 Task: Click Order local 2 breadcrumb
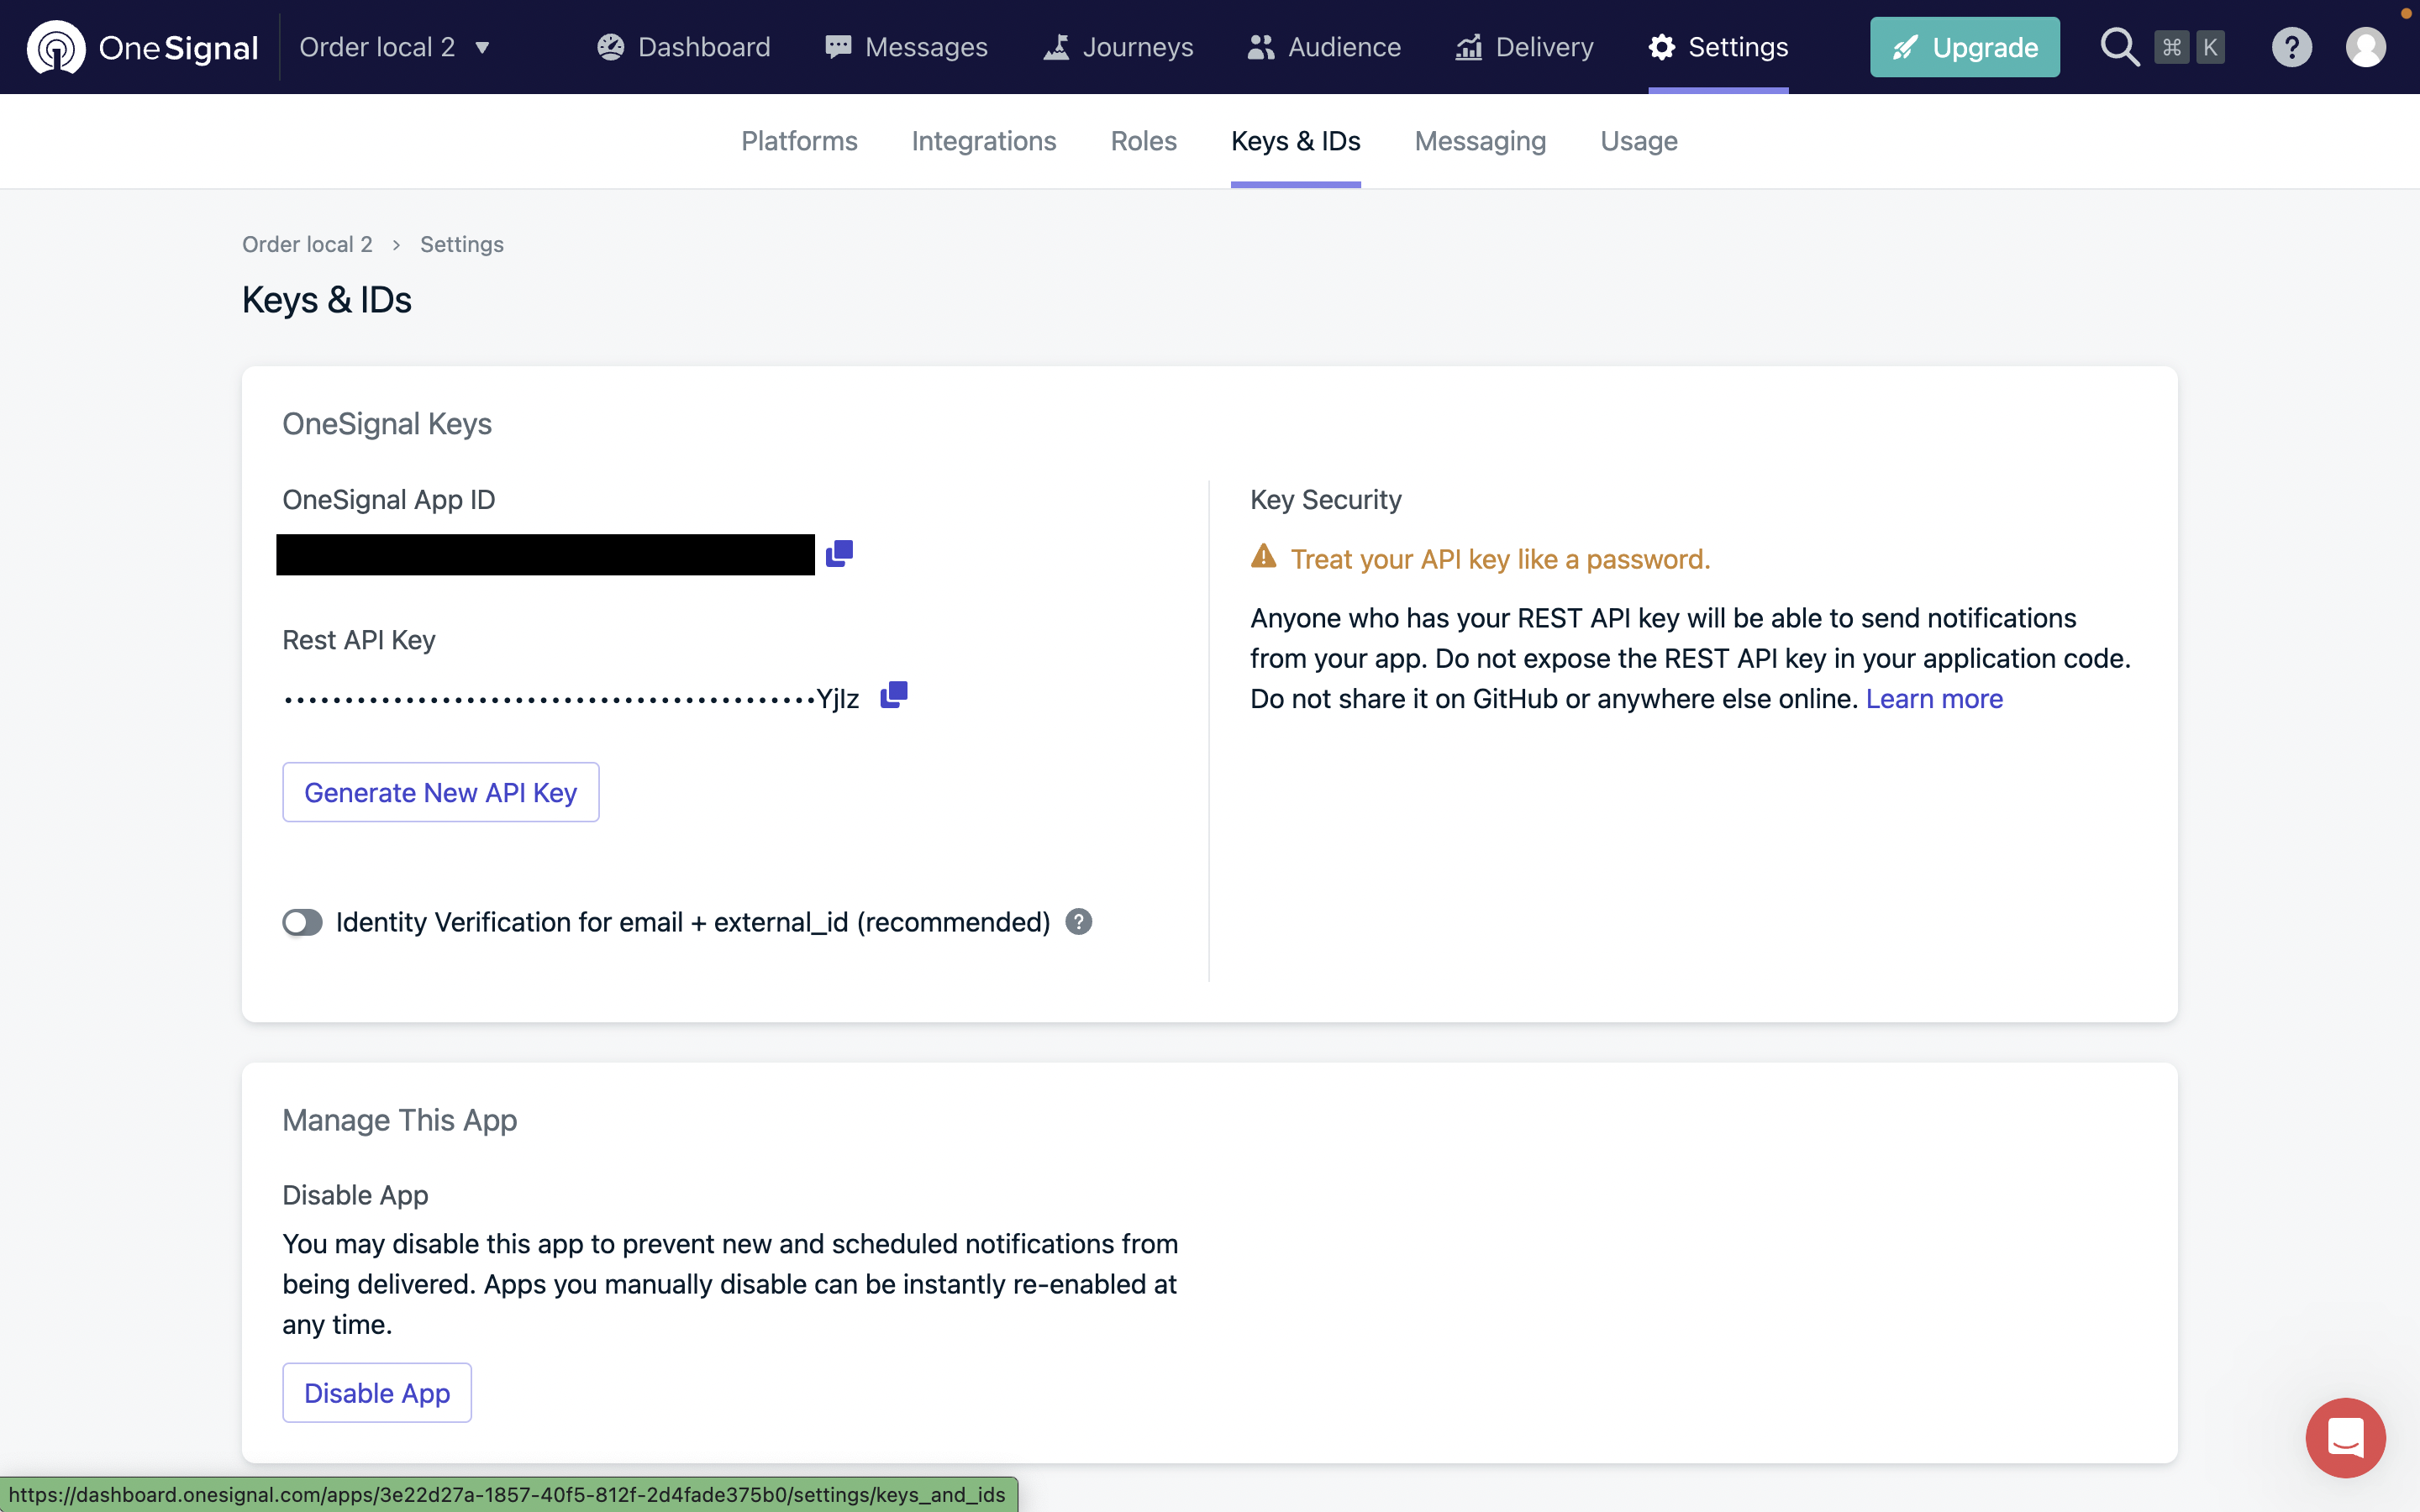tap(307, 244)
